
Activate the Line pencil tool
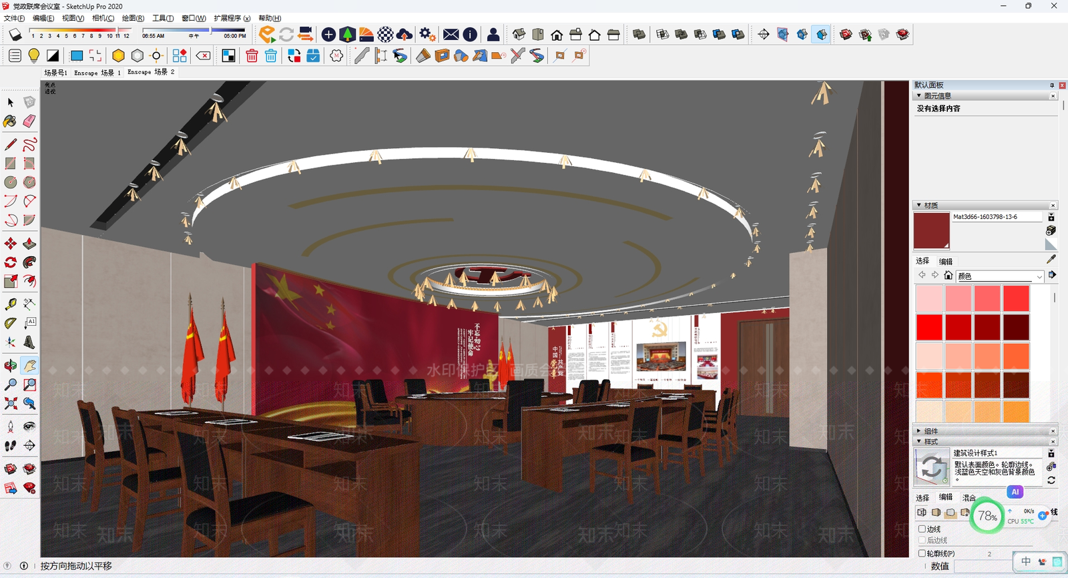coord(11,144)
